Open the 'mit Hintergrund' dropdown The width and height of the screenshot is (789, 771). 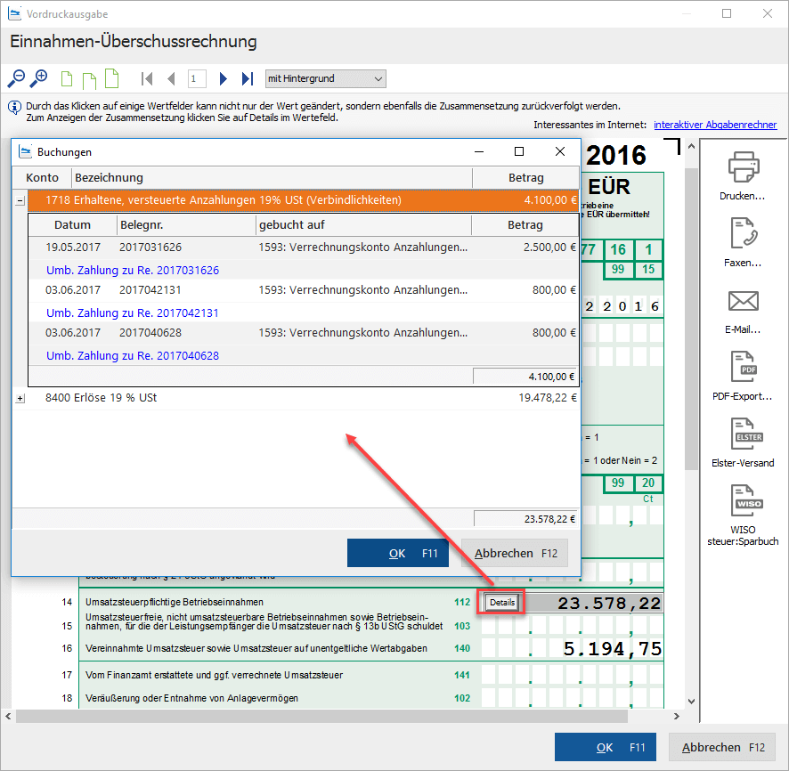pyautogui.click(x=326, y=79)
